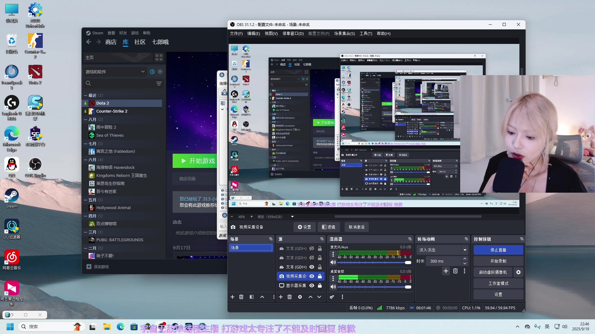Adjust 桌面音频 volume slider handle
The image size is (595, 334).
[408, 287]
